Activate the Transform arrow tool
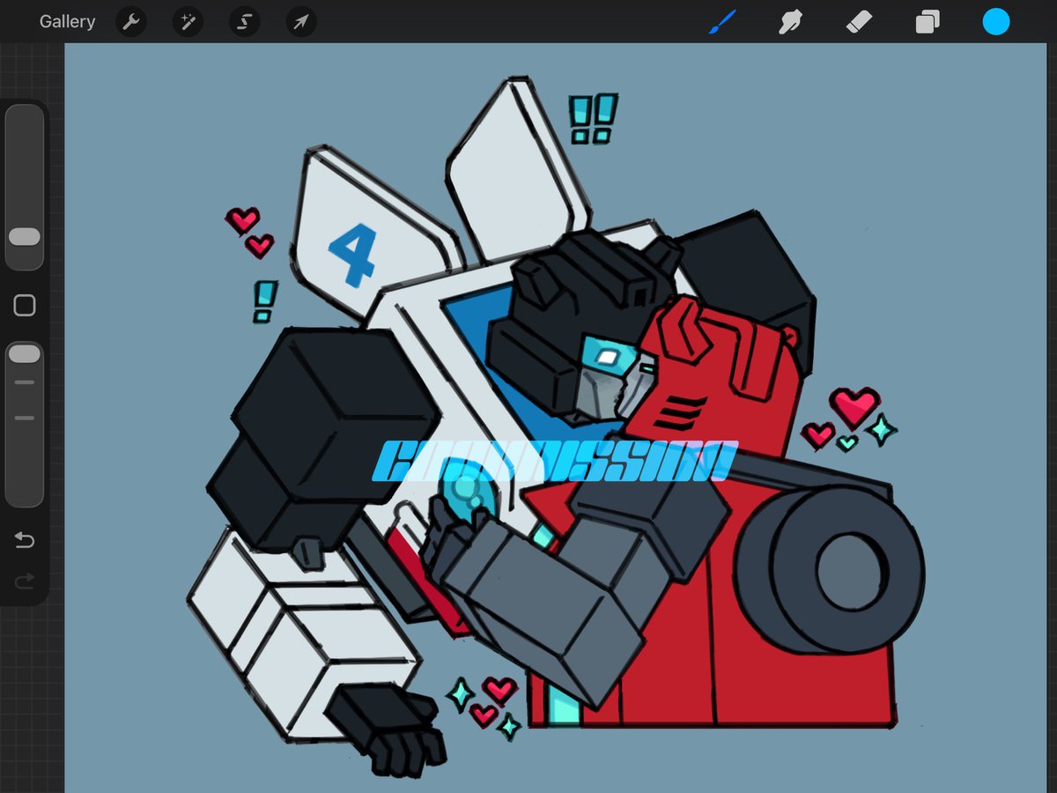 pyautogui.click(x=301, y=22)
